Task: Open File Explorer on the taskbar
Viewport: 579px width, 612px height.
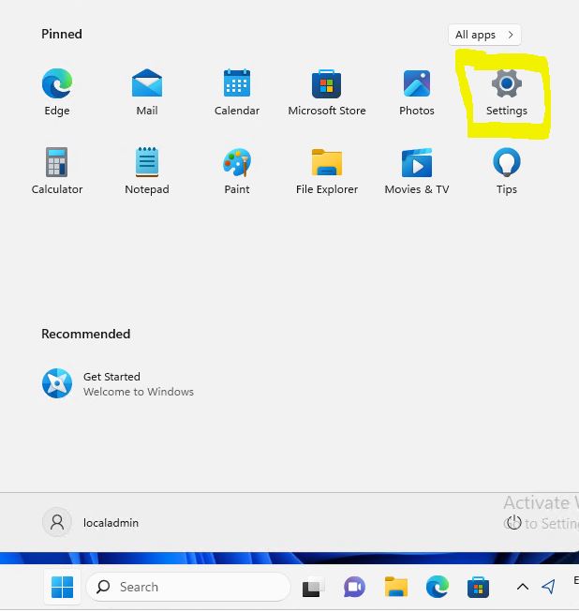Action: tap(396, 587)
